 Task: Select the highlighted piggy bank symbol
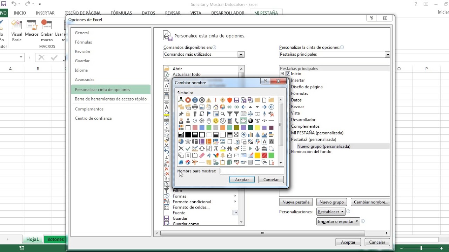(x=243, y=121)
